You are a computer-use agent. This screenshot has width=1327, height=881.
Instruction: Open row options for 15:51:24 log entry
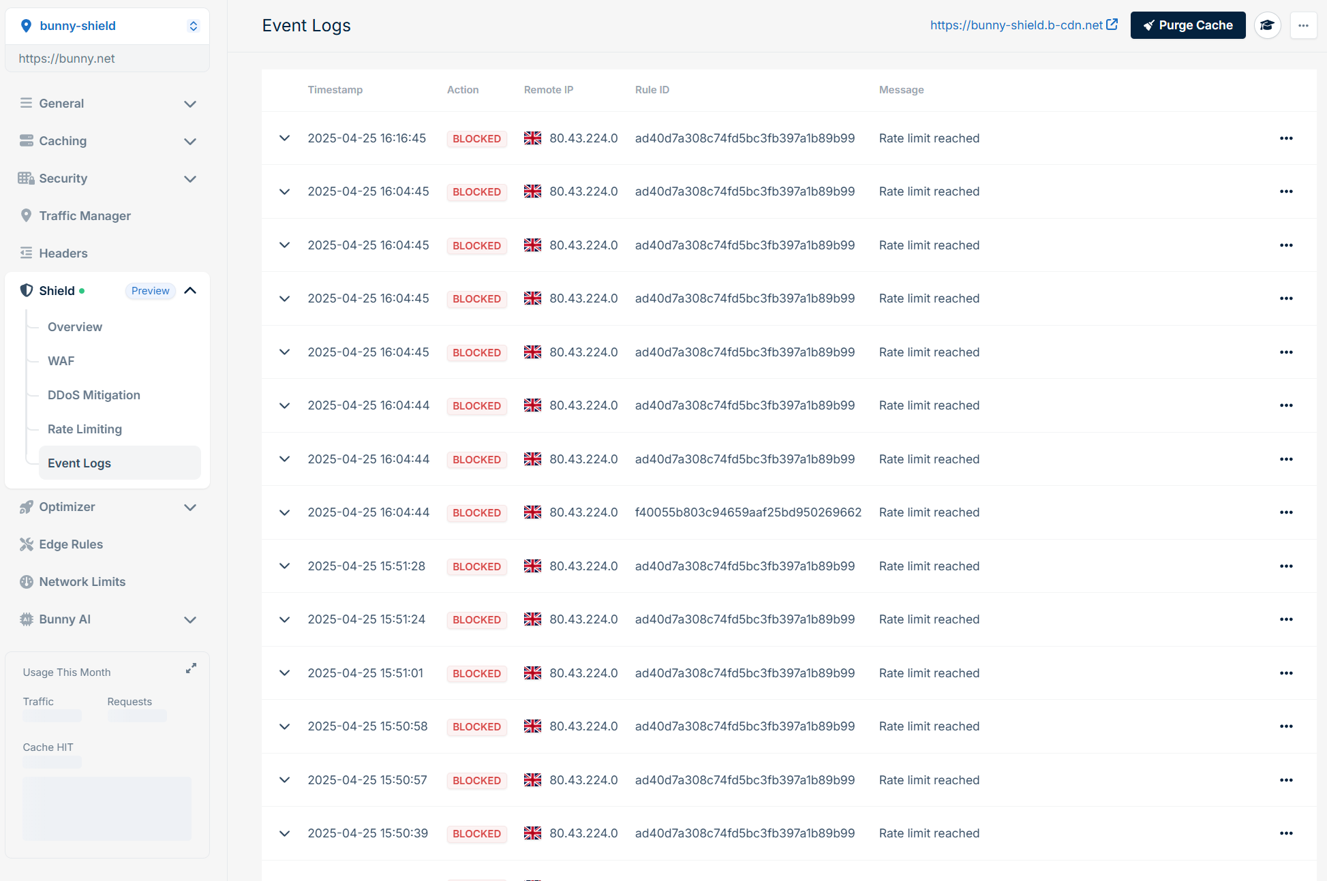click(1286, 619)
